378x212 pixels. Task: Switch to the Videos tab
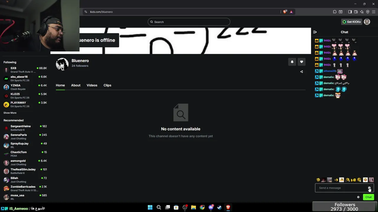(x=92, y=85)
